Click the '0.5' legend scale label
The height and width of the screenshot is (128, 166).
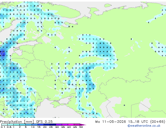click(x=9, y=127)
